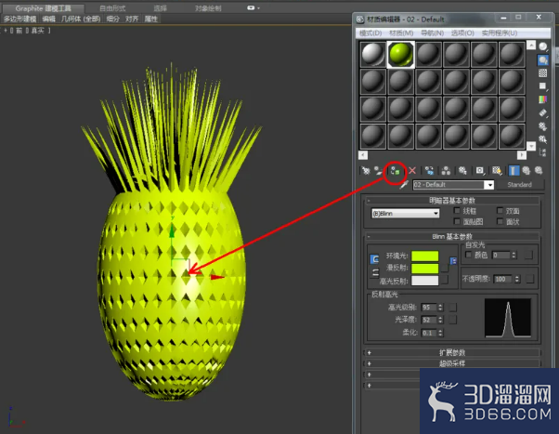
Task: Click Select by Material icon
Action: pyautogui.click(x=542, y=139)
